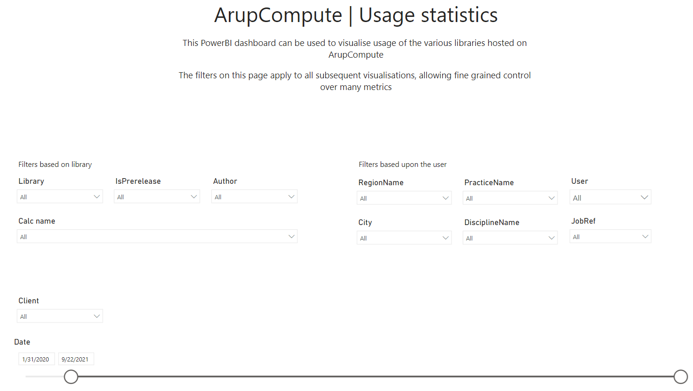This screenshot has width=693, height=391.
Task: Open the City filter dropdown
Action: click(x=404, y=238)
